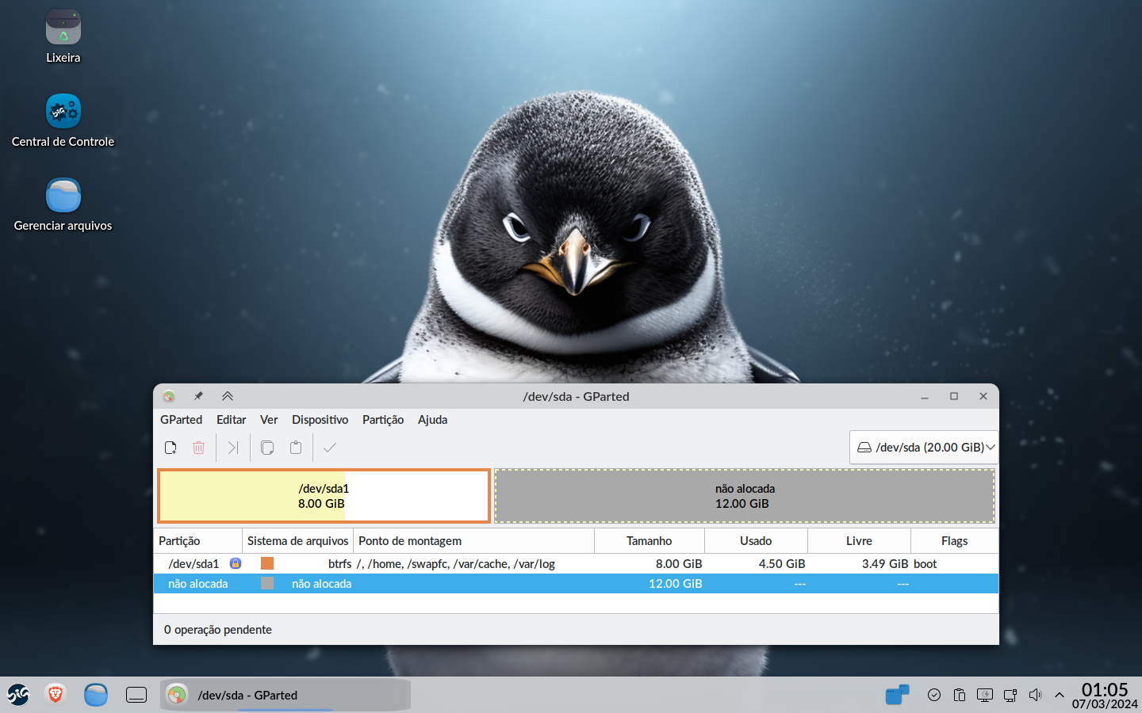1142x713 pixels.
Task: Open the Editar menu
Action: 232,420
